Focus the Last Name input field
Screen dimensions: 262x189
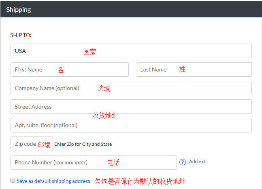[x=194, y=69]
